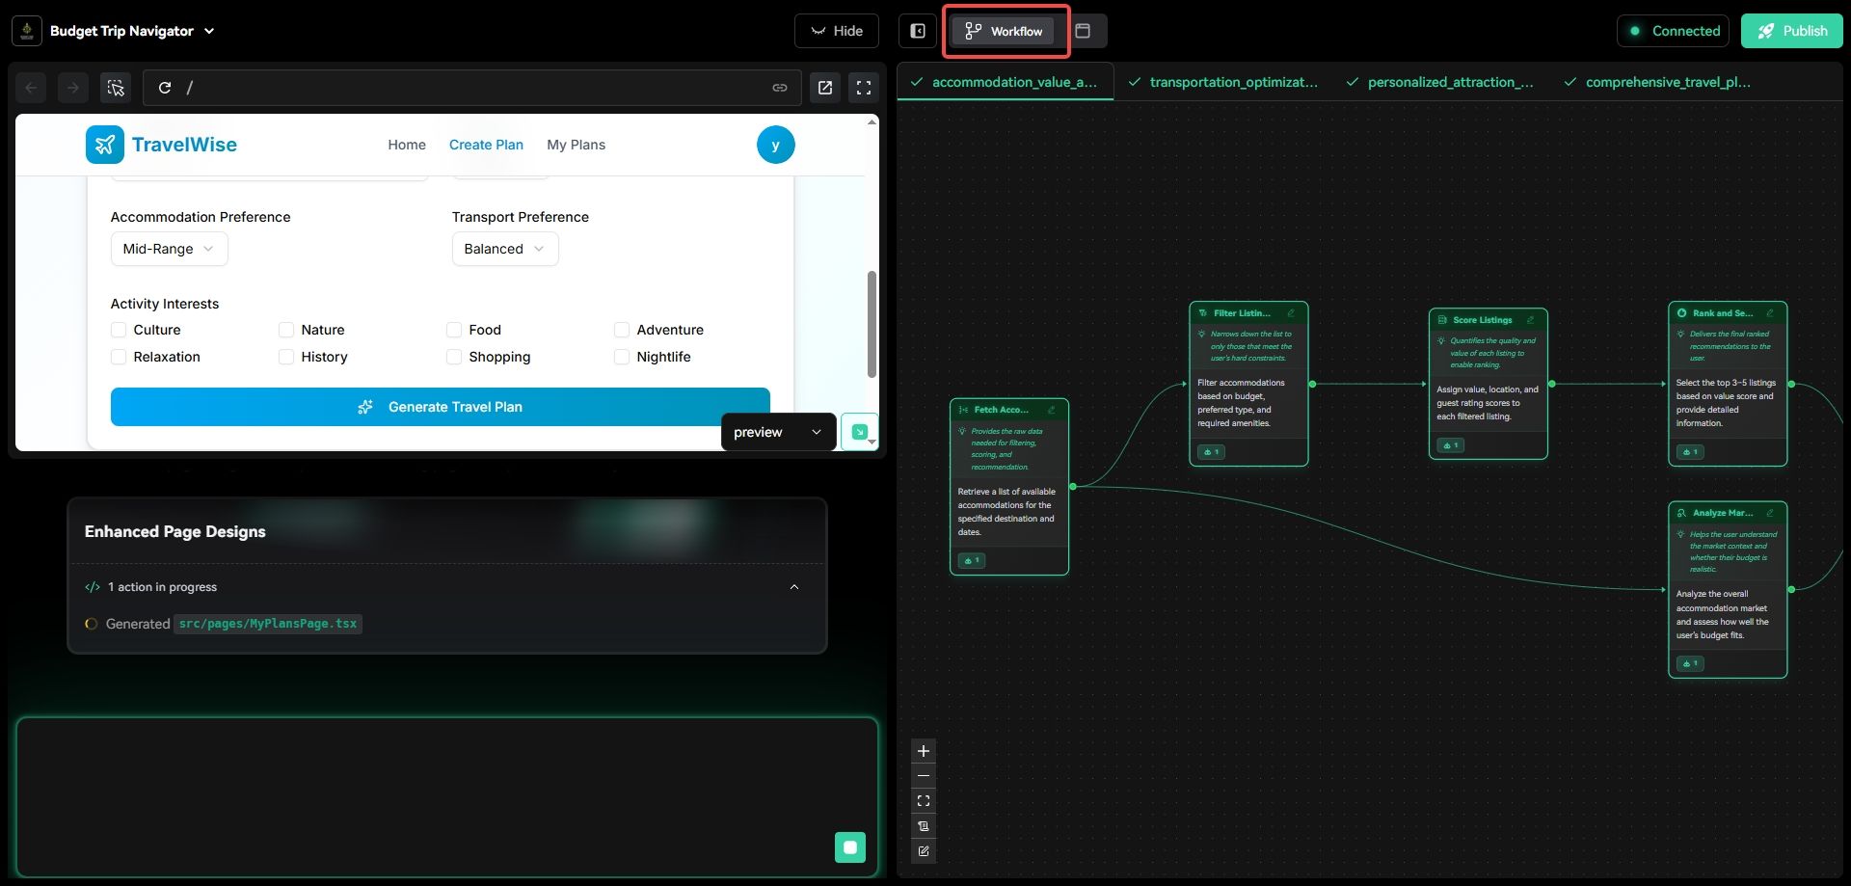Click the Generate Travel Plan button
Image resolution: width=1851 pixels, height=886 pixels.
tap(440, 407)
